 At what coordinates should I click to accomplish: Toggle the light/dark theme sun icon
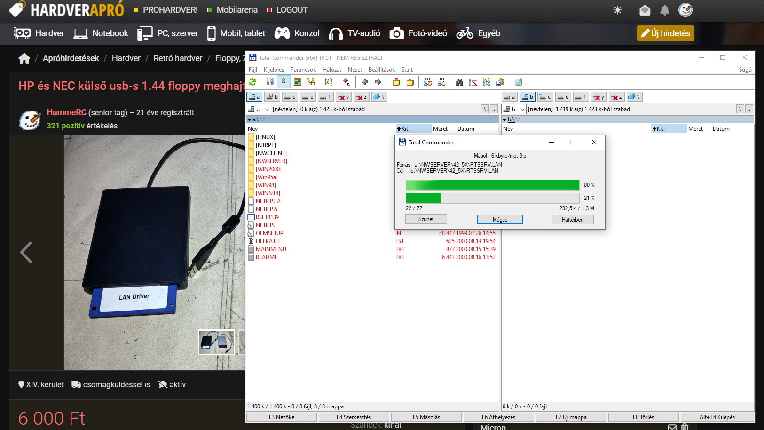pos(618,10)
